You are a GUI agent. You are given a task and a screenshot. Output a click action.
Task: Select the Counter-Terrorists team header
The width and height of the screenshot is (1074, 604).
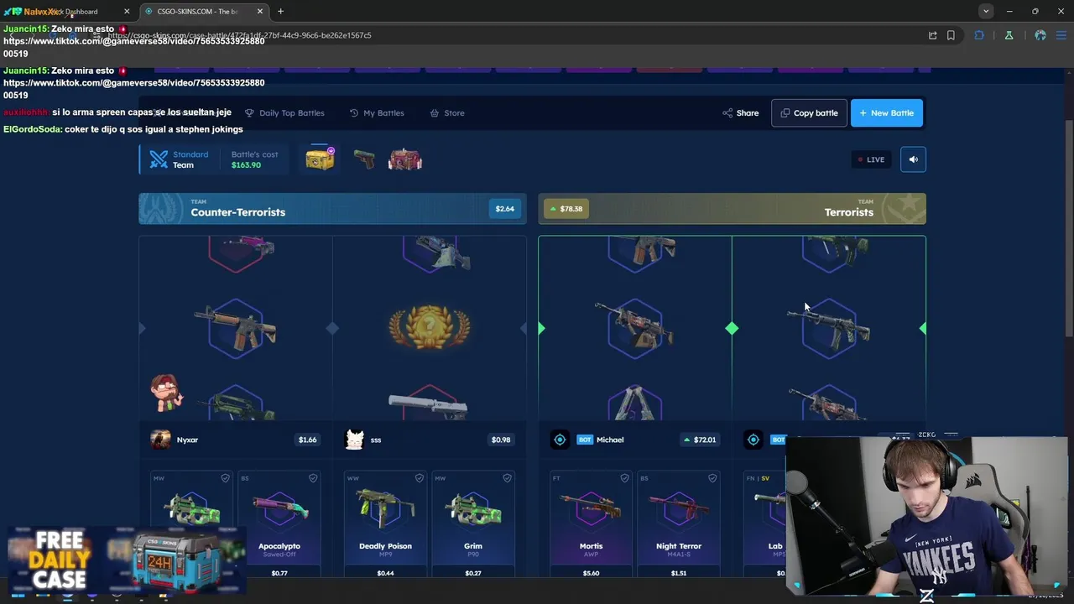point(332,209)
